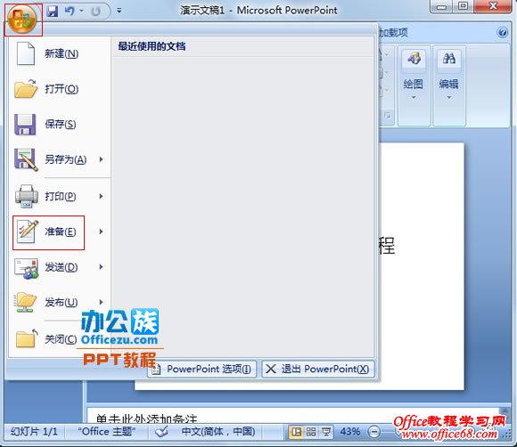Click the redo (repeat) icon
Screen dimensions: 517x447
(x=96, y=12)
